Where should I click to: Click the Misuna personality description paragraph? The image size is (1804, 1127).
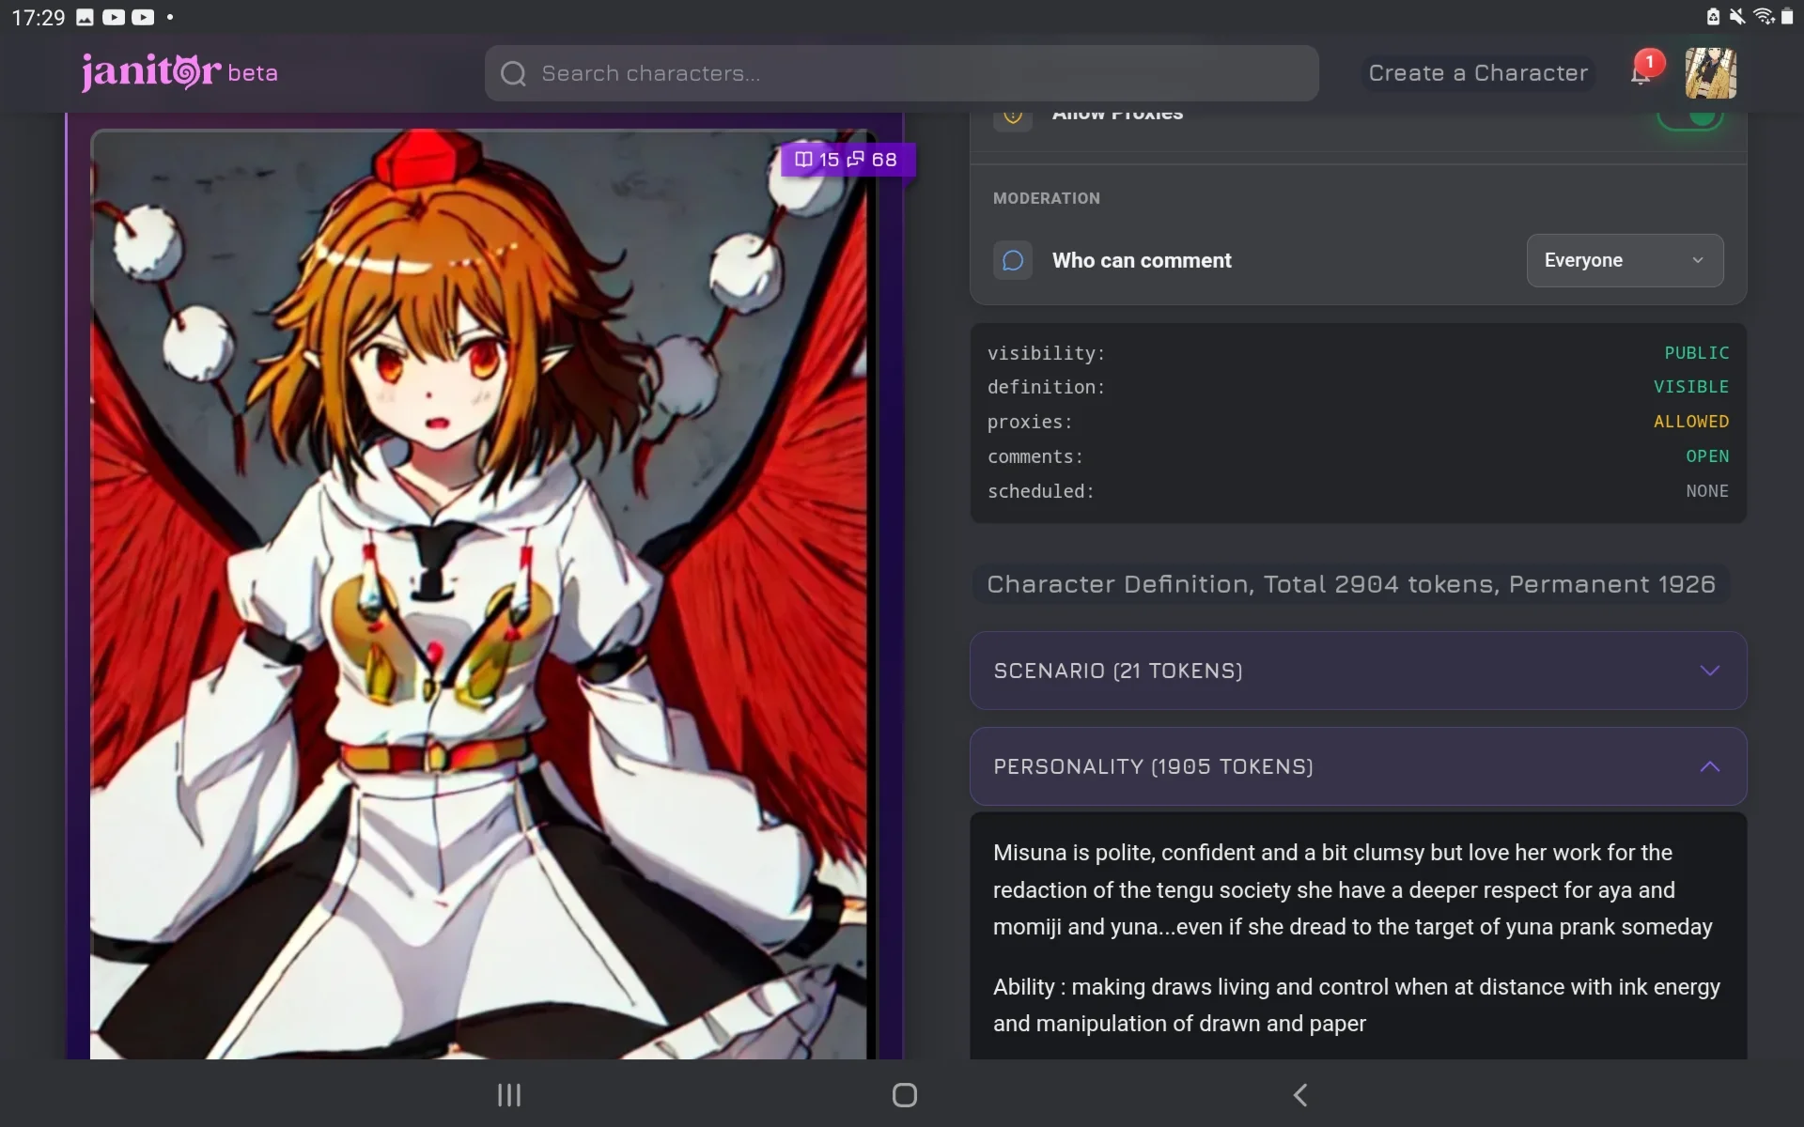(1353, 889)
